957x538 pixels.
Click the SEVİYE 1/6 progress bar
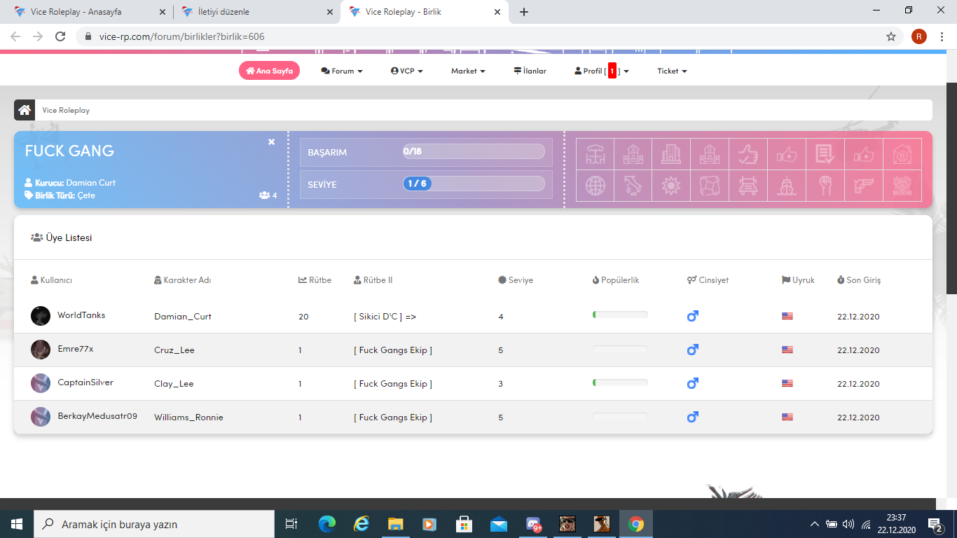coord(474,184)
